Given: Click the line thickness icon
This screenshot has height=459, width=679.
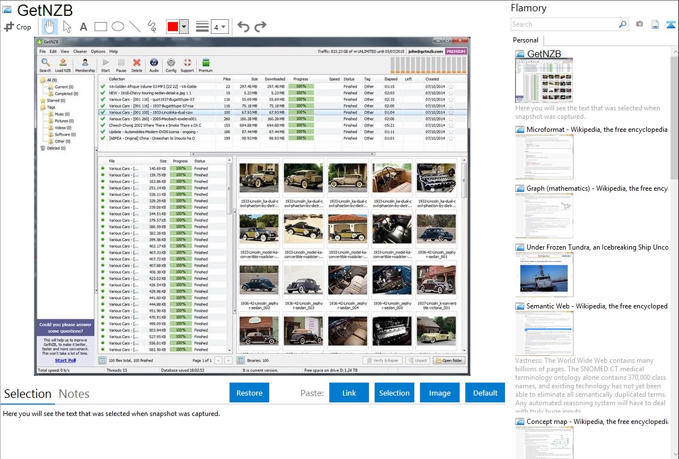Looking at the screenshot, I should point(202,27).
